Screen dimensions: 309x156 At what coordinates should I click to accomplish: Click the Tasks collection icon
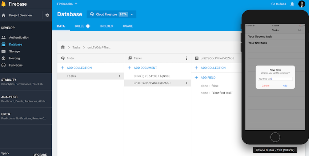click(130, 58)
